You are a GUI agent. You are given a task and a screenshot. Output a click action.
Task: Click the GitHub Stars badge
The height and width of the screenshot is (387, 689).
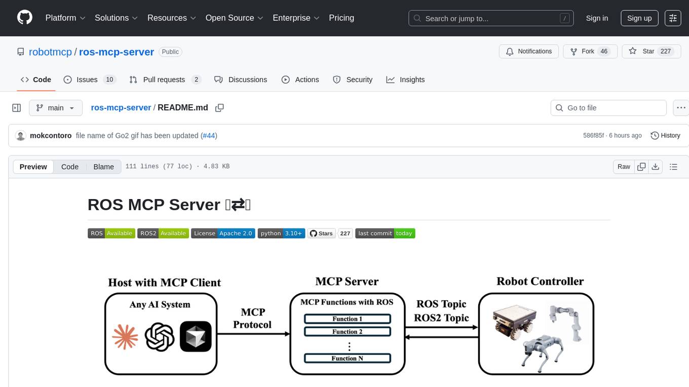click(x=330, y=234)
